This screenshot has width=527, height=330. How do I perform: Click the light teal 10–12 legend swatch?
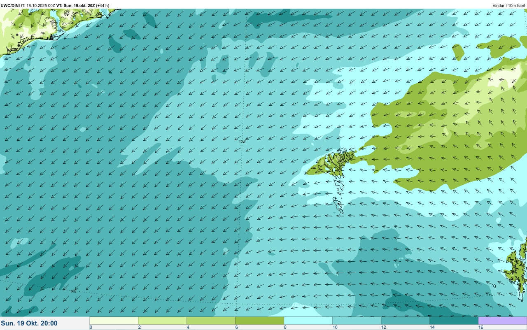pyautogui.click(x=357, y=321)
